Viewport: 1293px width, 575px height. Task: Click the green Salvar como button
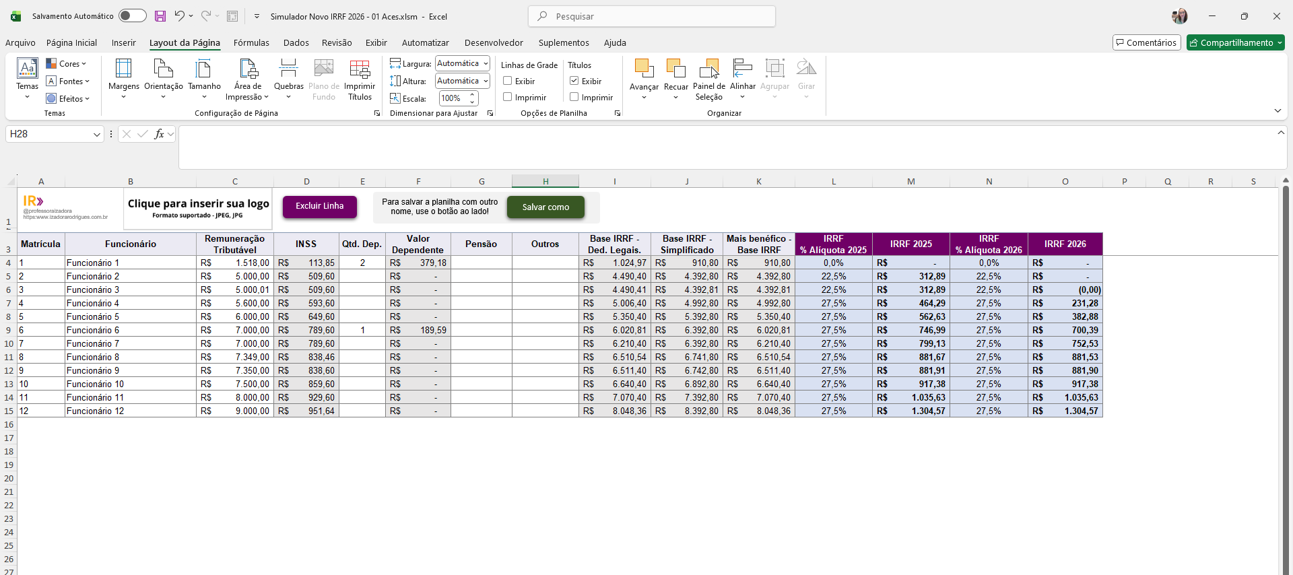click(545, 207)
